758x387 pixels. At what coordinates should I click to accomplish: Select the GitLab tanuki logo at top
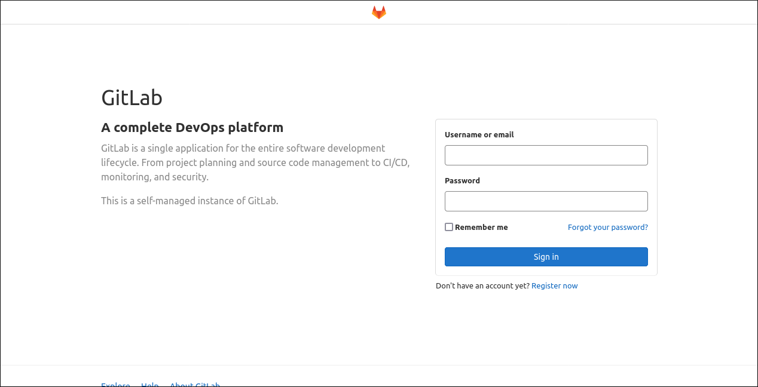tap(378, 11)
